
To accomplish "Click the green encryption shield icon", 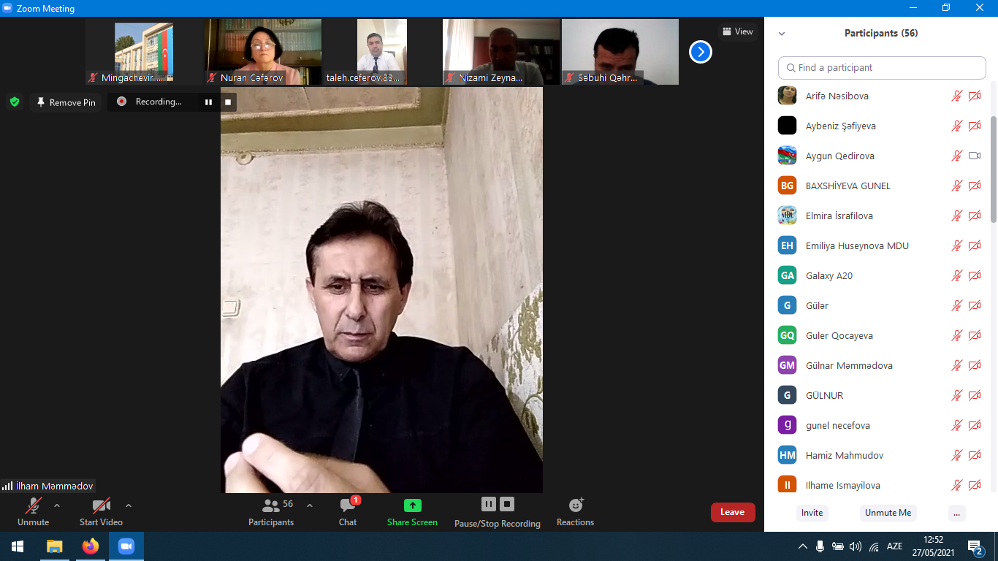I will [x=14, y=102].
